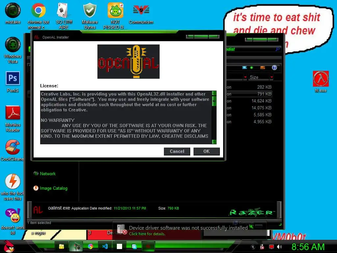Open the 'Windows Vista' recycle bin icon
Viewport: 337px width, 253px height.
13,50
